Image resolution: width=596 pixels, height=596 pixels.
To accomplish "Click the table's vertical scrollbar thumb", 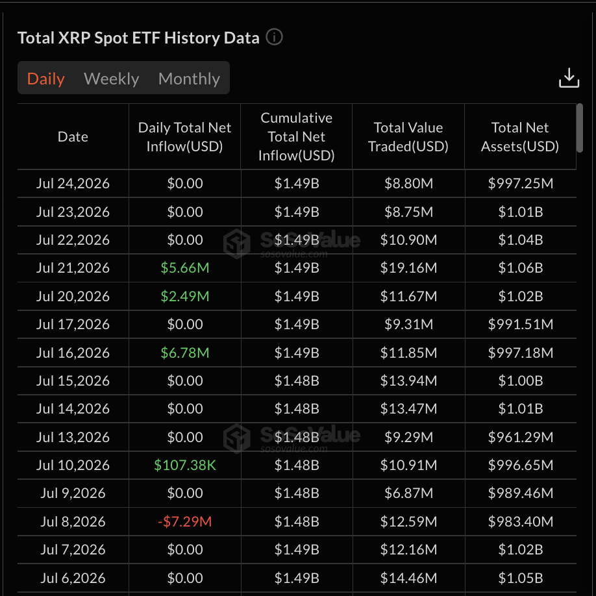I will click(x=579, y=128).
